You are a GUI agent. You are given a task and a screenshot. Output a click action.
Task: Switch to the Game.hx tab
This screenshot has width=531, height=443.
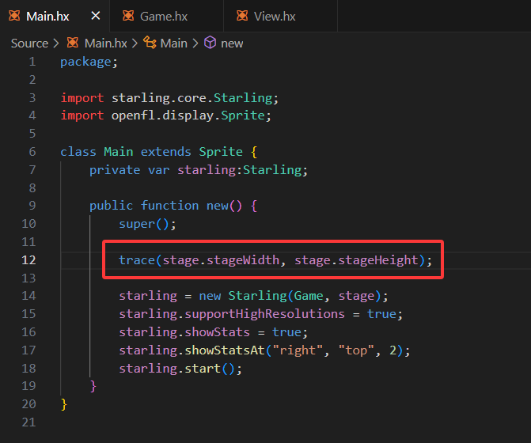tap(162, 16)
